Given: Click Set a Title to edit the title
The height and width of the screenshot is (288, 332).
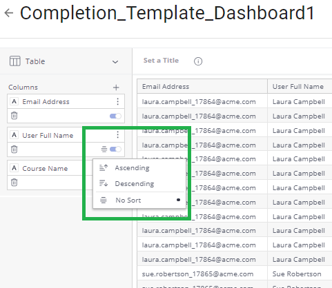Looking at the screenshot, I should [161, 61].
